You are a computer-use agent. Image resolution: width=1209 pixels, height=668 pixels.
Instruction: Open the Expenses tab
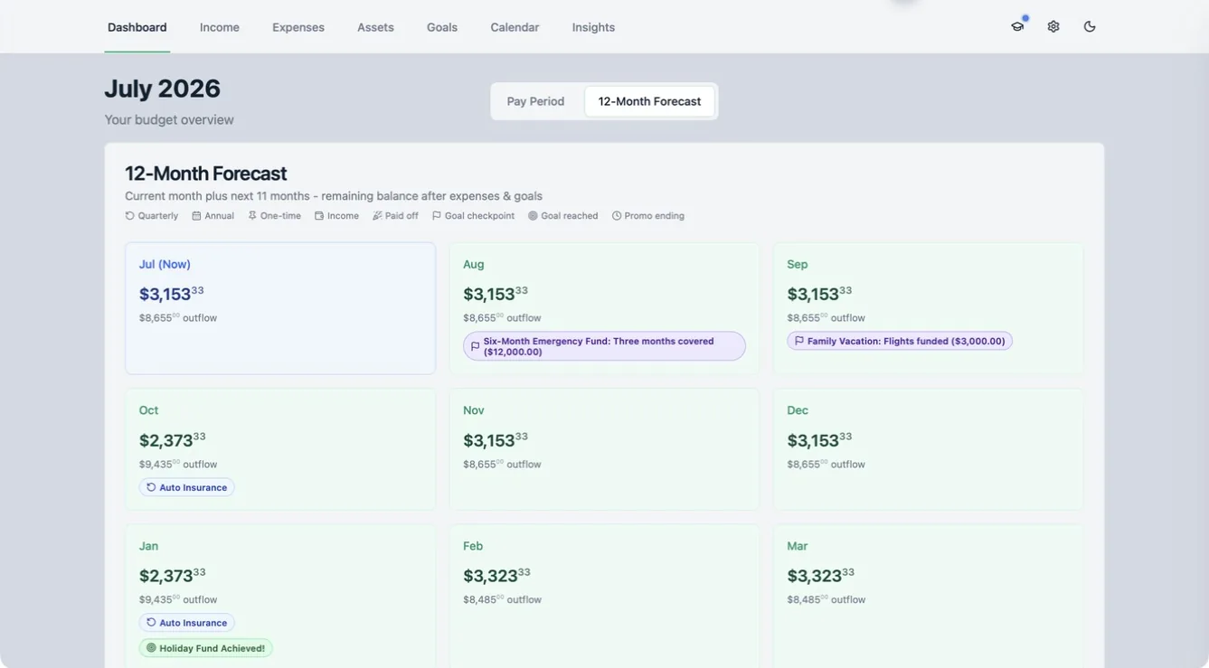tap(298, 27)
